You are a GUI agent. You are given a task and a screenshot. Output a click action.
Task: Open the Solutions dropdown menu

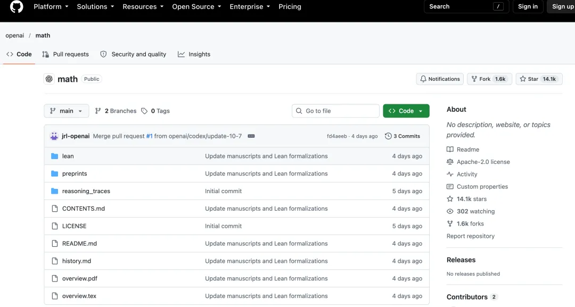click(x=95, y=6)
